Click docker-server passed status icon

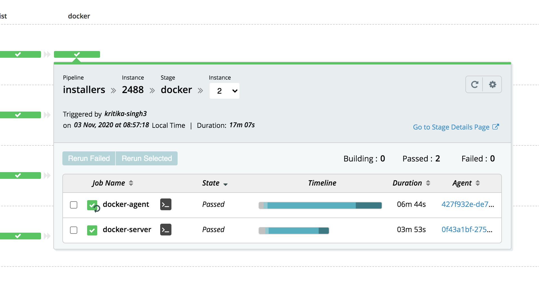tap(92, 230)
